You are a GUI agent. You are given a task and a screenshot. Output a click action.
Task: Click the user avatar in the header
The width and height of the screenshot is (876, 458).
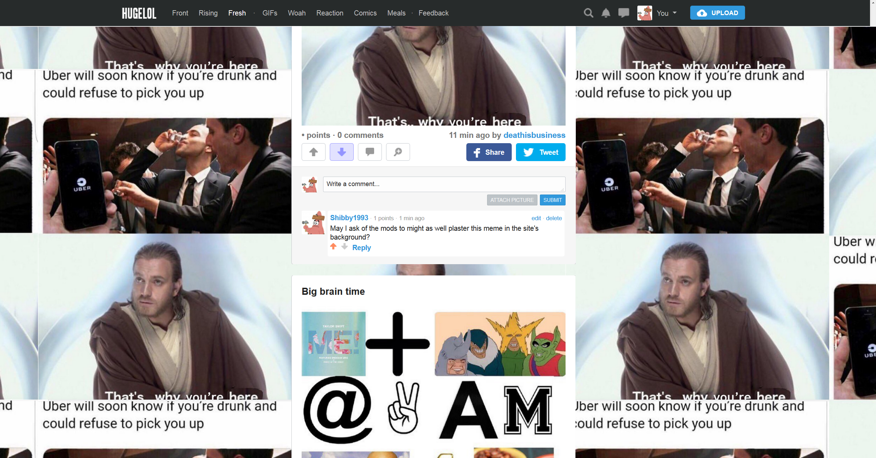point(644,13)
